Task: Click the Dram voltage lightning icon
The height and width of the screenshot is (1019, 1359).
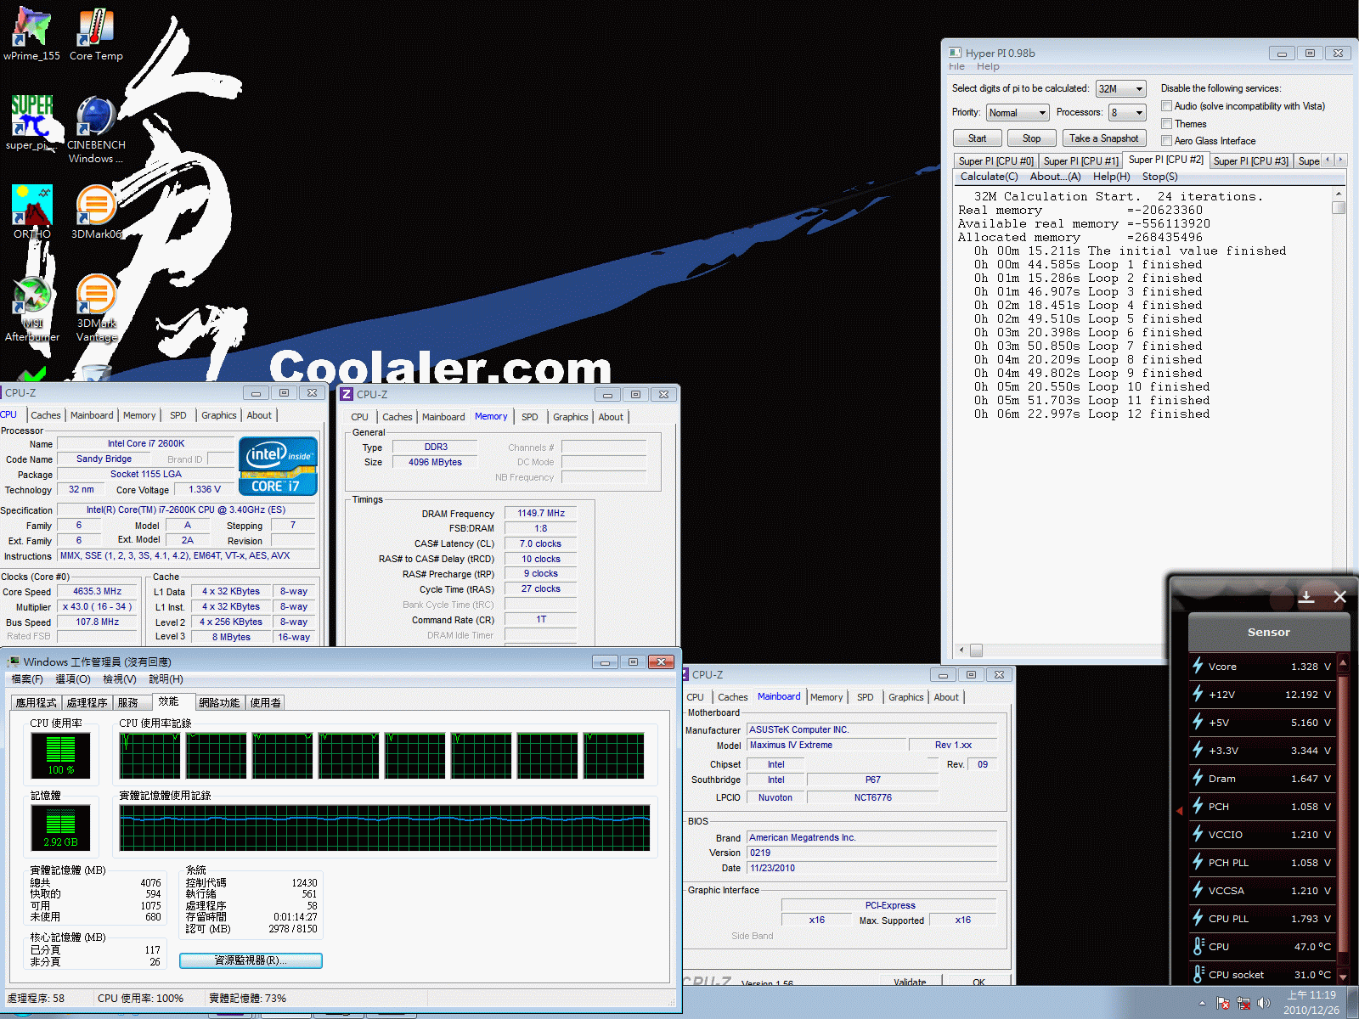Action: coord(1198,778)
